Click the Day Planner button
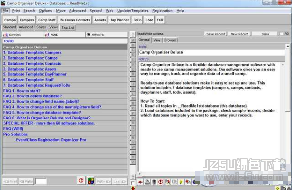Screen dimensions: 292x190 (119, 20)
